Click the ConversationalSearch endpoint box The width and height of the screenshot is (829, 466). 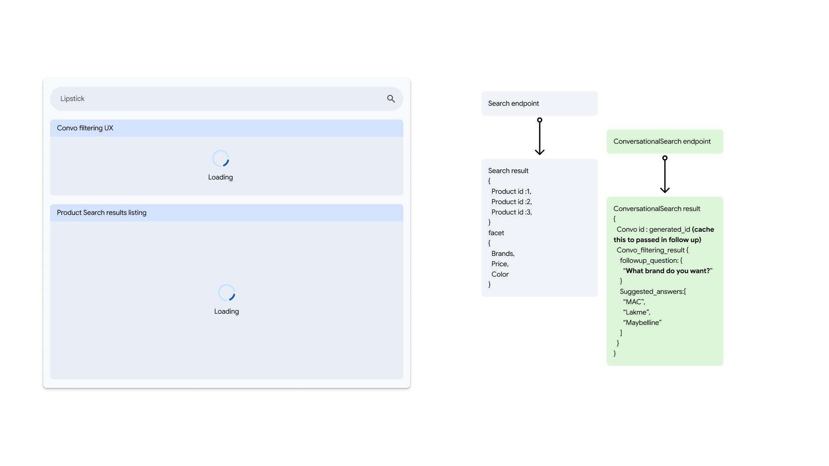[x=664, y=142]
